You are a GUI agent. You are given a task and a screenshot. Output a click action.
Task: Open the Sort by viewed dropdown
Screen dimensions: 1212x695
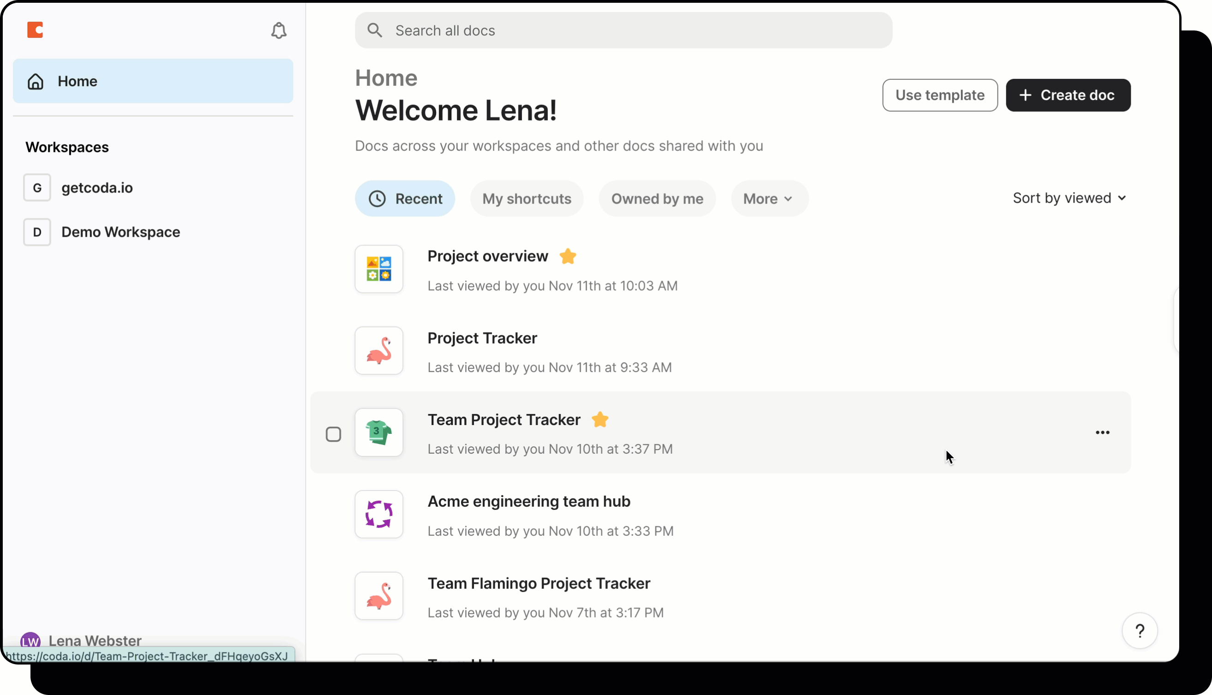(1069, 198)
